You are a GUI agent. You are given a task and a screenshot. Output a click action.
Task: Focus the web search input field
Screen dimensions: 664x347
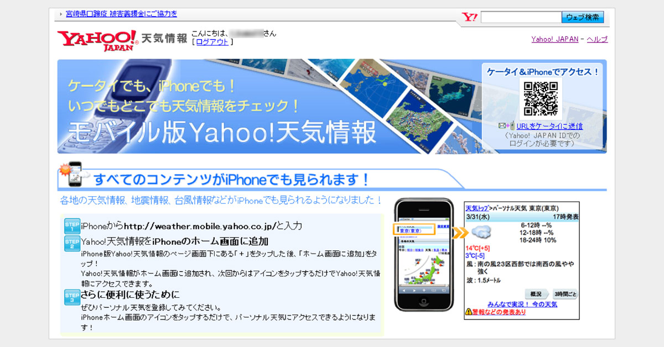(x=521, y=18)
